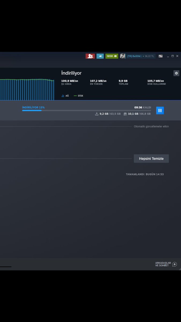181x322 pixels.
Task: Maximize the Steam window
Action: (172, 56)
